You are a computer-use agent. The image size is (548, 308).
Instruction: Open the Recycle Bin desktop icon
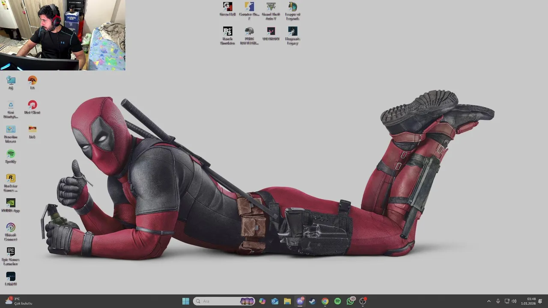click(11, 110)
